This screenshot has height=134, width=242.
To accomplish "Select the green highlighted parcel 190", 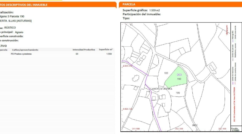I will coord(177,78).
